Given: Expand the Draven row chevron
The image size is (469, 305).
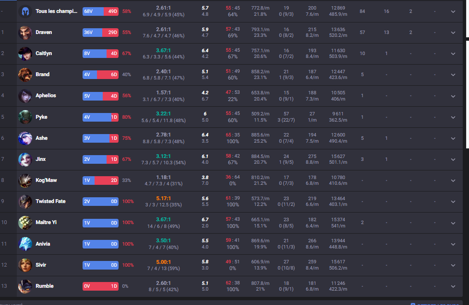Looking at the screenshot, I should coord(453,33).
